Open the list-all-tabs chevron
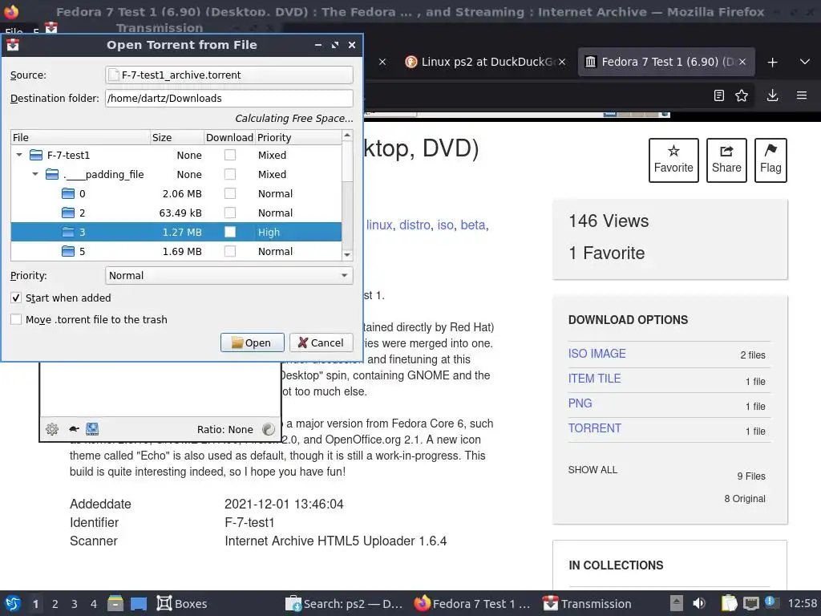The image size is (821, 616). 805,62
